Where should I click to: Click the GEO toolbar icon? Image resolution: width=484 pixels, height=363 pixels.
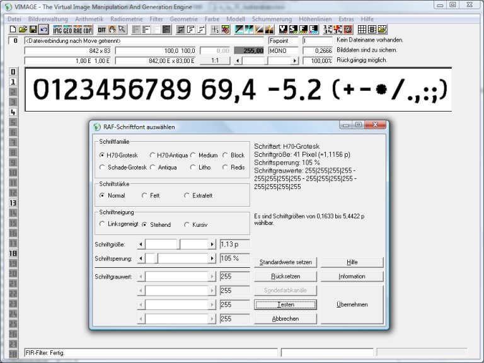(x=67, y=30)
